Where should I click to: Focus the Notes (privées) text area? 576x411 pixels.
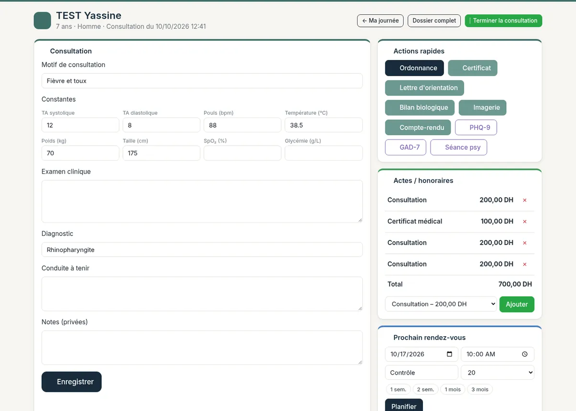pyautogui.click(x=202, y=348)
